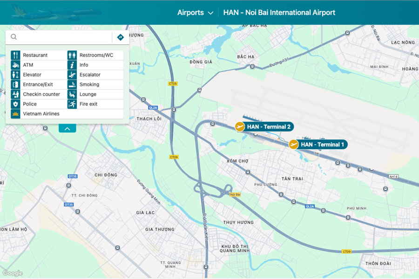Select the Restrooms/WC icon
Viewport: 419px width, 279px height.
(72, 55)
